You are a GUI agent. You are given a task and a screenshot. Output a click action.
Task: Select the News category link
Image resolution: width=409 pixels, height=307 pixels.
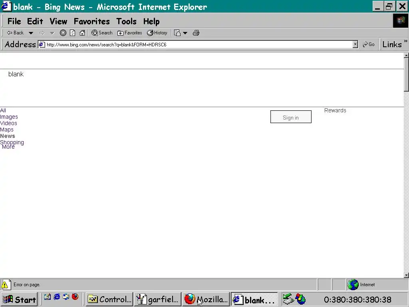(7, 136)
